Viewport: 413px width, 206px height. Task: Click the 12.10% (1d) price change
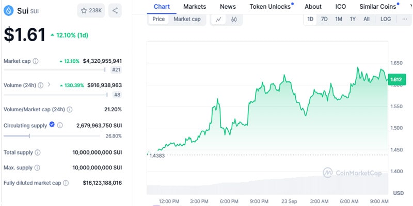70,35
